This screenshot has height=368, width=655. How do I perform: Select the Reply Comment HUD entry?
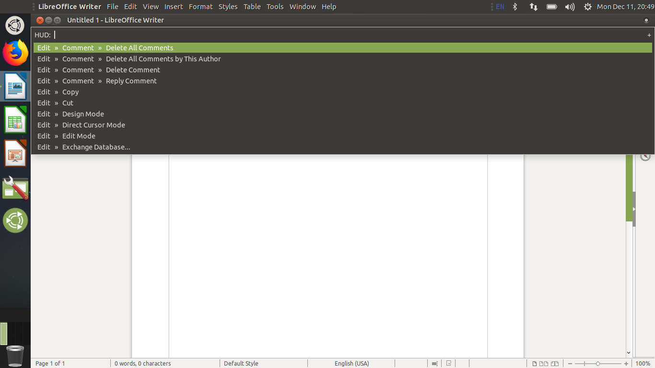[x=342, y=81]
